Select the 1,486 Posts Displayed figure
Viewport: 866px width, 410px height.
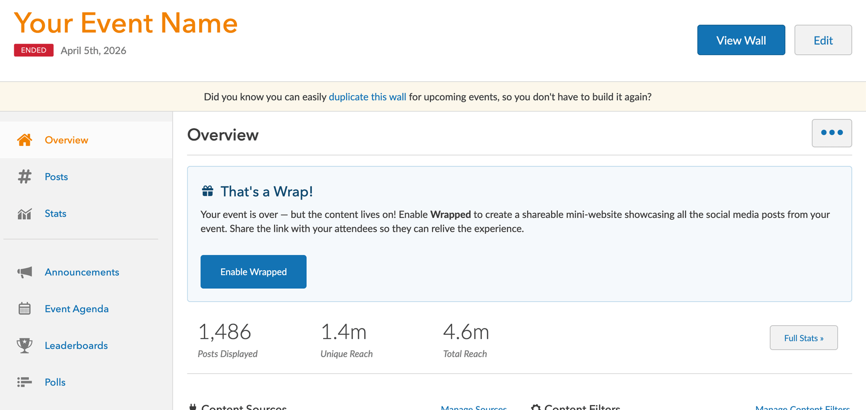225,332
